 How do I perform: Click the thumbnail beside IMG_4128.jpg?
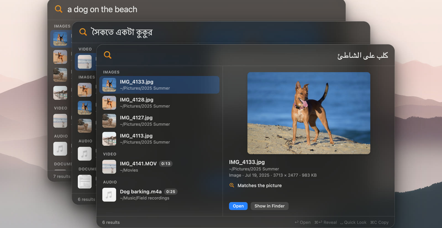(109, 103)
